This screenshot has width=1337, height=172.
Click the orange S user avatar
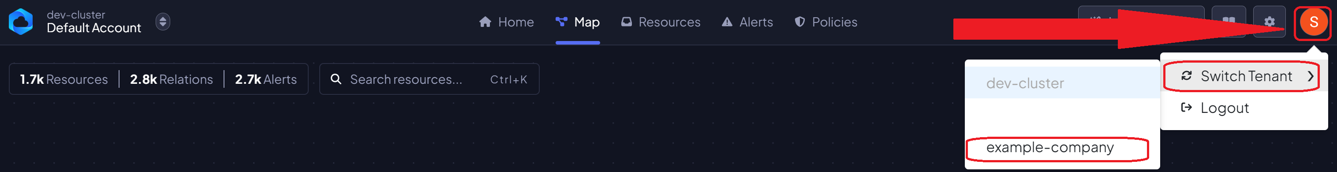1314,22
